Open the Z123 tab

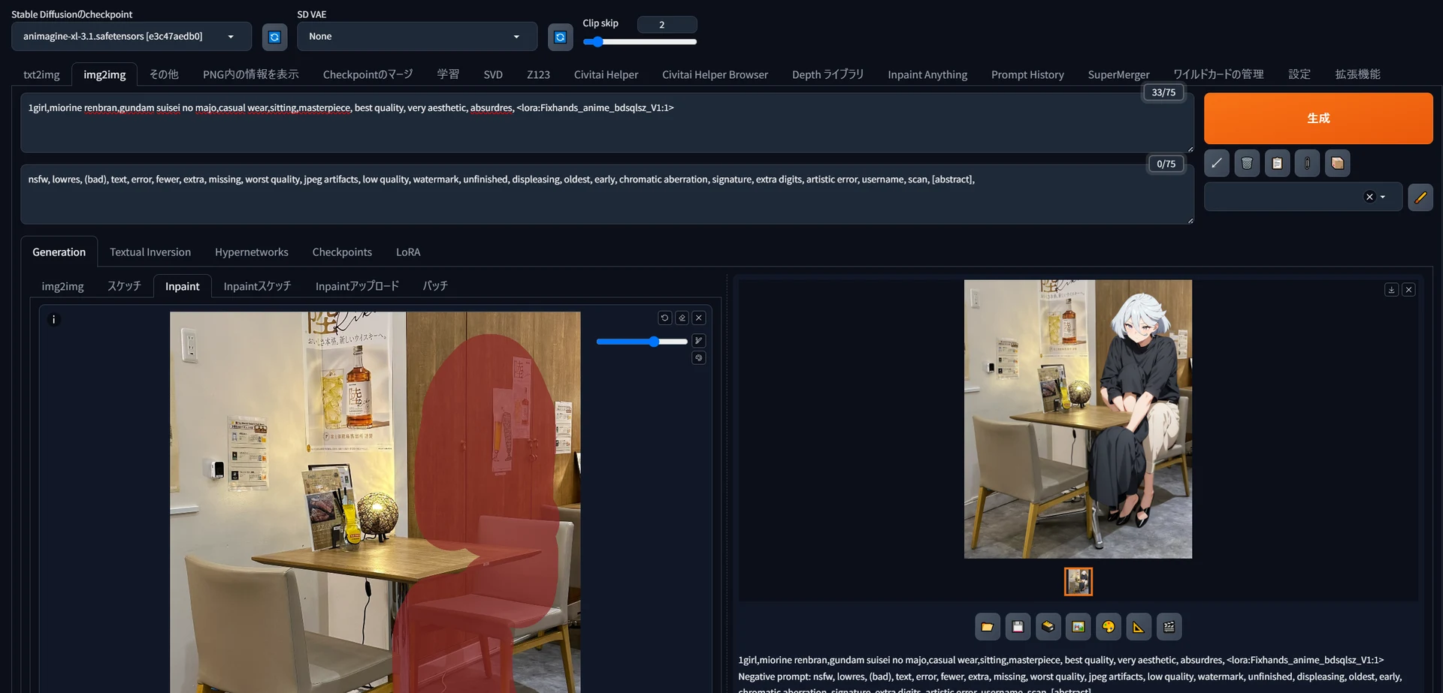[x=538, y=74]
